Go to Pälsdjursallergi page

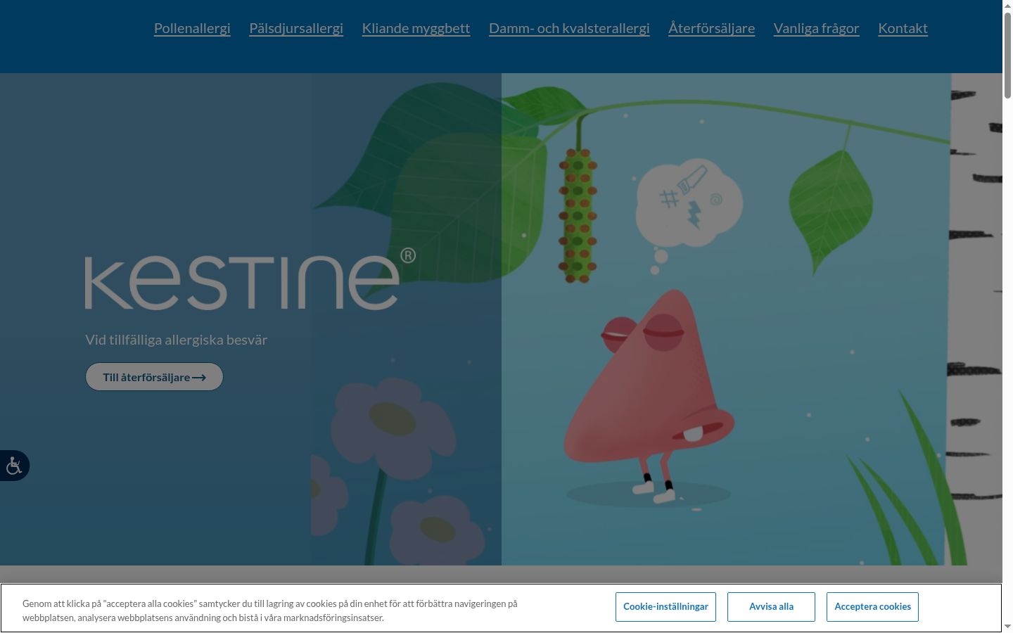click(296, 28)
